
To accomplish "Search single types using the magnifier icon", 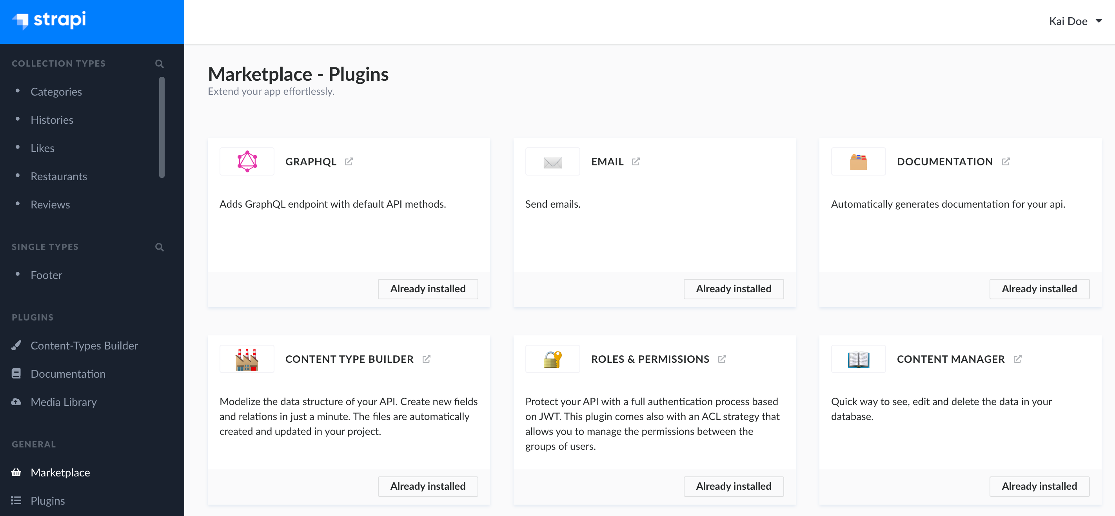I will [x=159, y=247].
